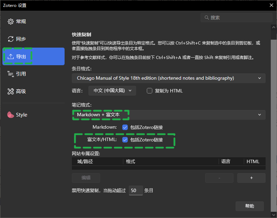Click the minus button for site settings
277x218 pixels.
click(x=219, y=178)
